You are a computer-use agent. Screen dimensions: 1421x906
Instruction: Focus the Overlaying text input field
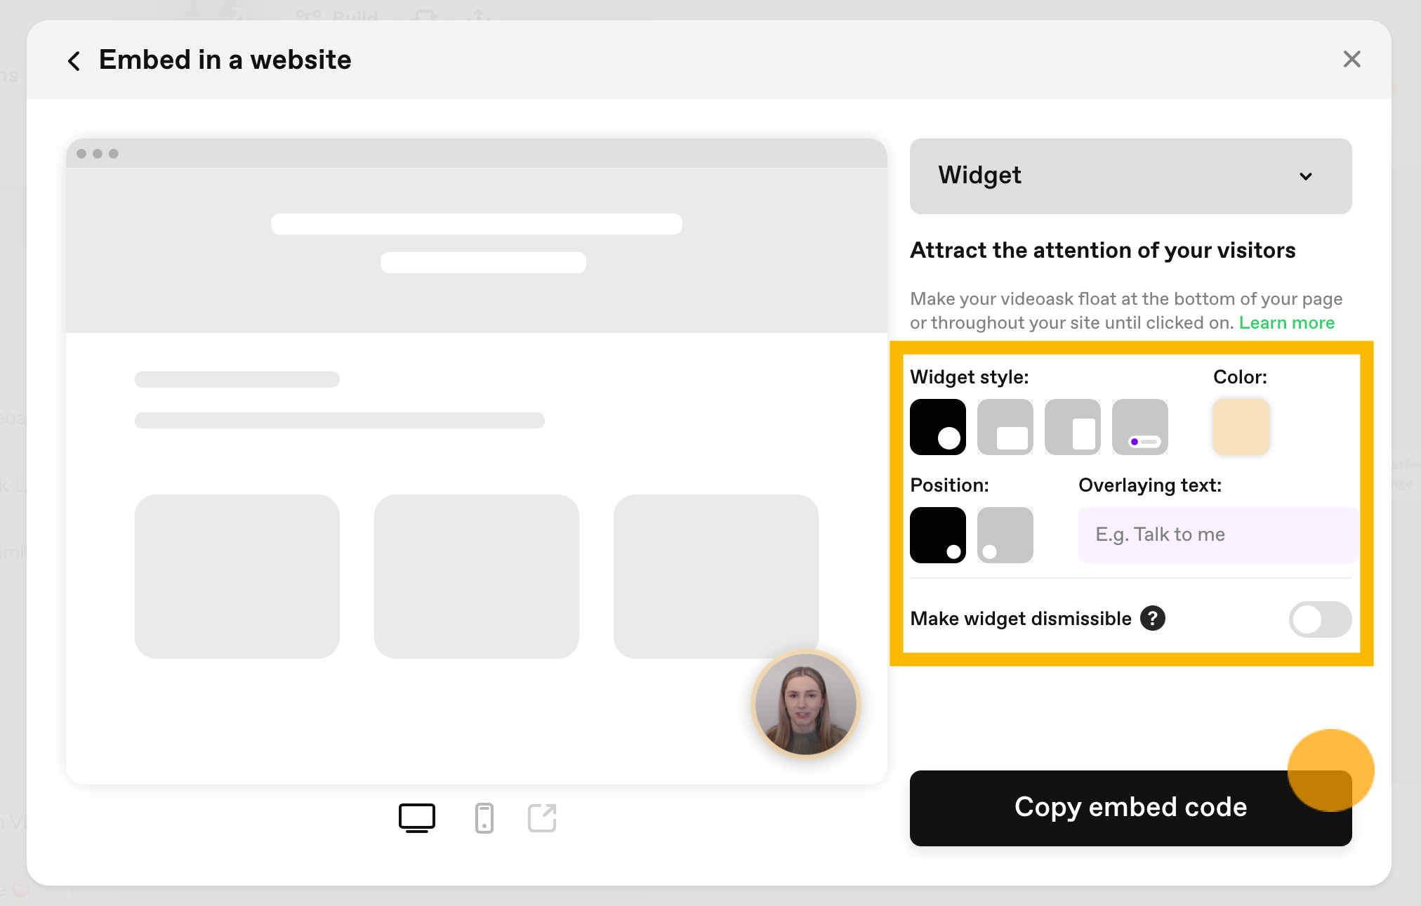coord(1217,534)
